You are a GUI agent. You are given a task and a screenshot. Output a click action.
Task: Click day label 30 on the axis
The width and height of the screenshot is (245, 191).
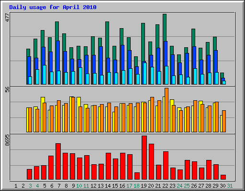click(223, 186)
